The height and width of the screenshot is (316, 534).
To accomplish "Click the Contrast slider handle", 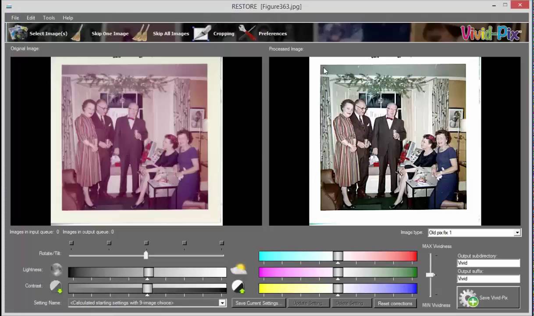I will 147,288.
